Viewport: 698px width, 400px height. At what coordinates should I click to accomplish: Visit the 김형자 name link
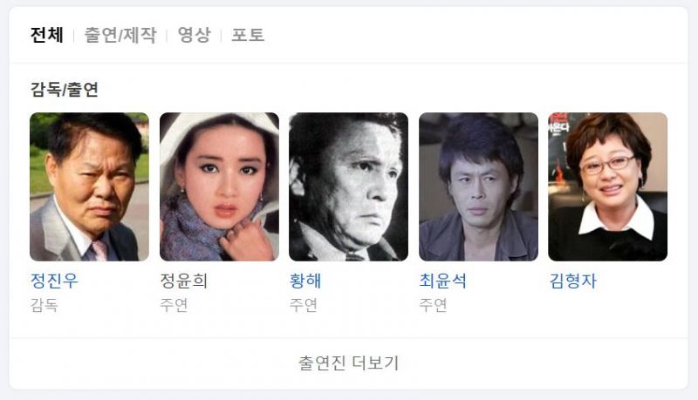[x=572, y=281]
